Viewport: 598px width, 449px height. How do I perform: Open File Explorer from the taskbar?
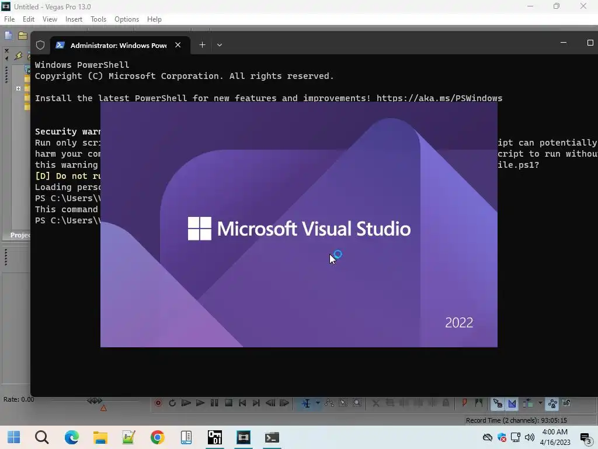100,437
